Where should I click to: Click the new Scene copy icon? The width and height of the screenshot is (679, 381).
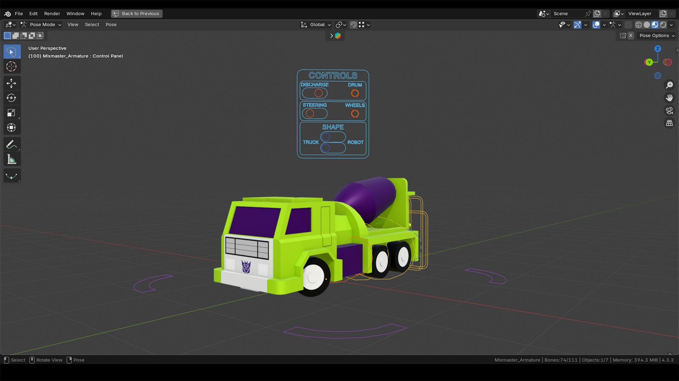coord(597,13)
